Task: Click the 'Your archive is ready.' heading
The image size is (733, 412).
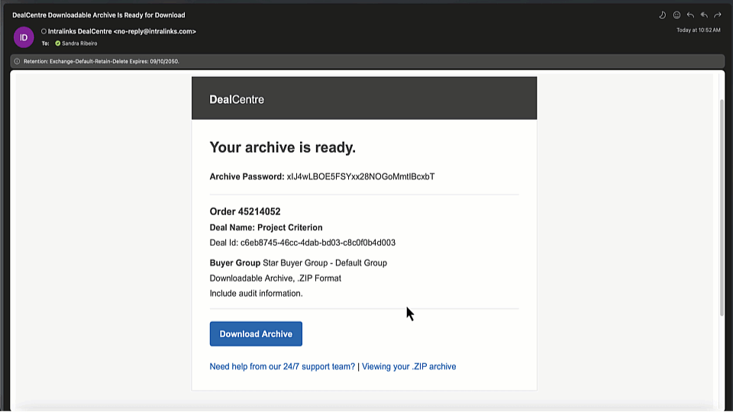Action: [283, 147]
